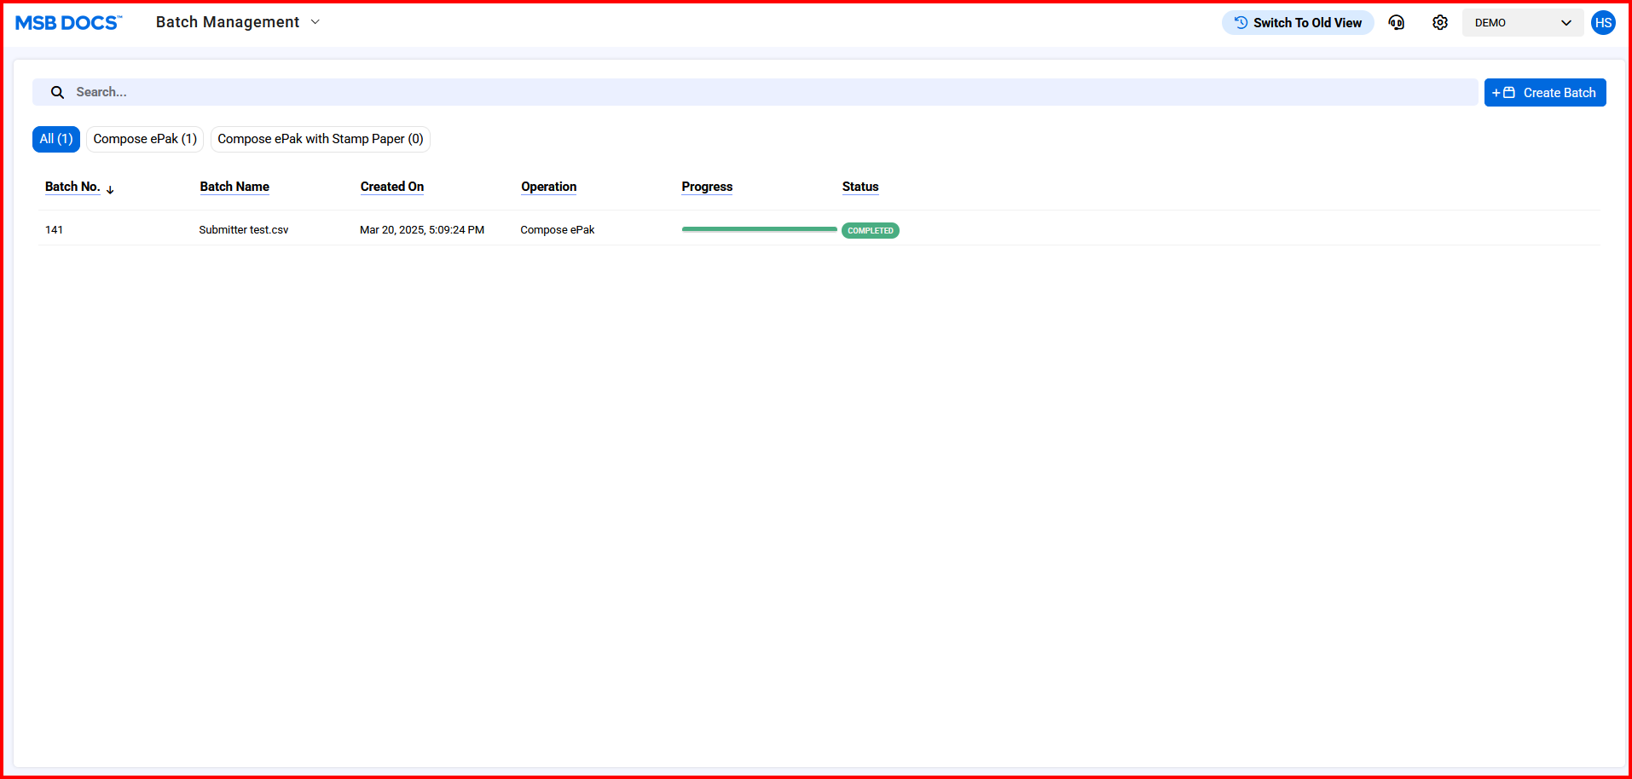Sort by Created On column
This screenshot has width=1632, height=779.
point(391,187)
